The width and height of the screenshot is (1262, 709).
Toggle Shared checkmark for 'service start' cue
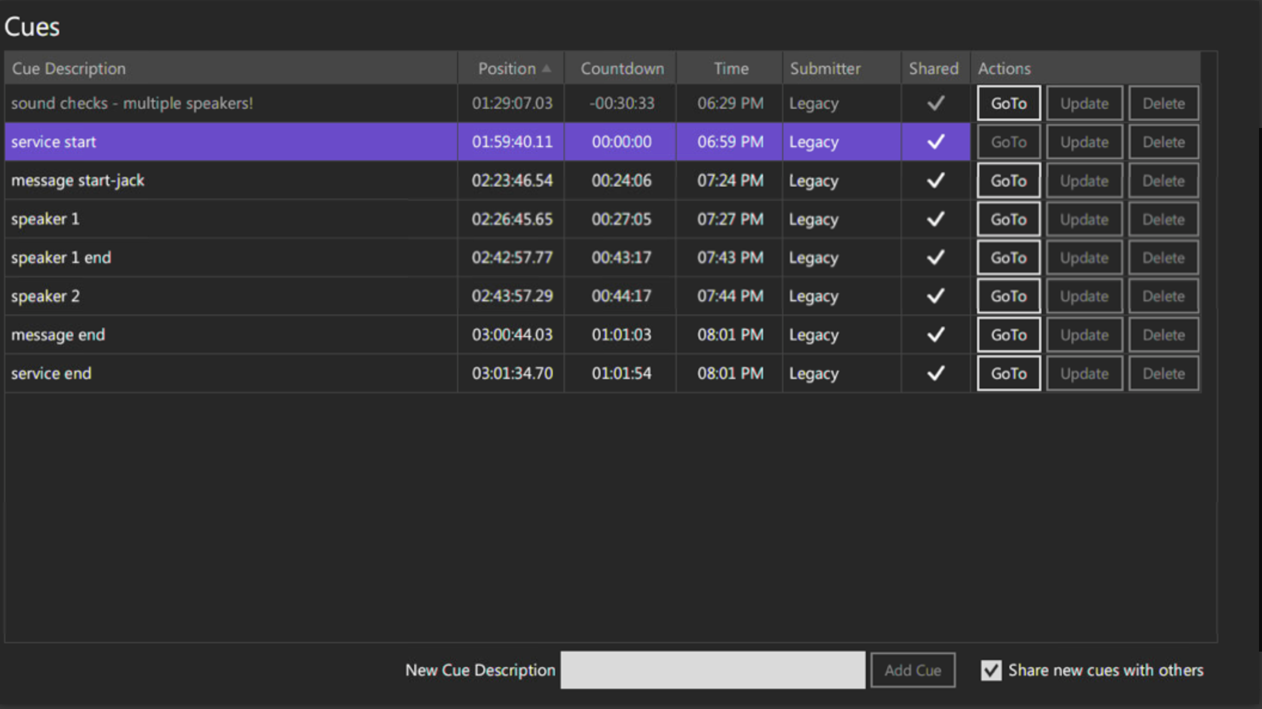(935, 142)
